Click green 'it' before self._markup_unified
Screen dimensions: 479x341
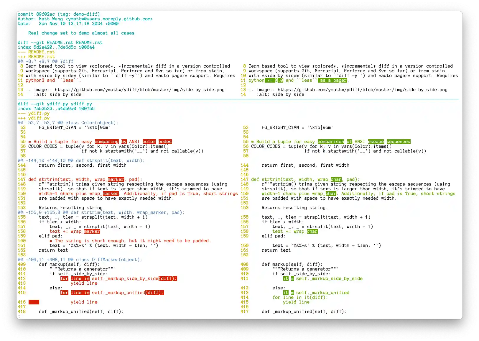(286, 293)
